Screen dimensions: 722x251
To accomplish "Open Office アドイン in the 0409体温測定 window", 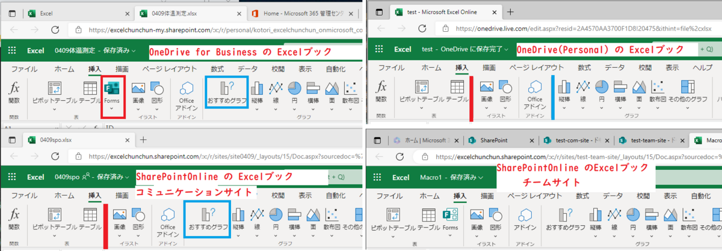I will 186,95.
